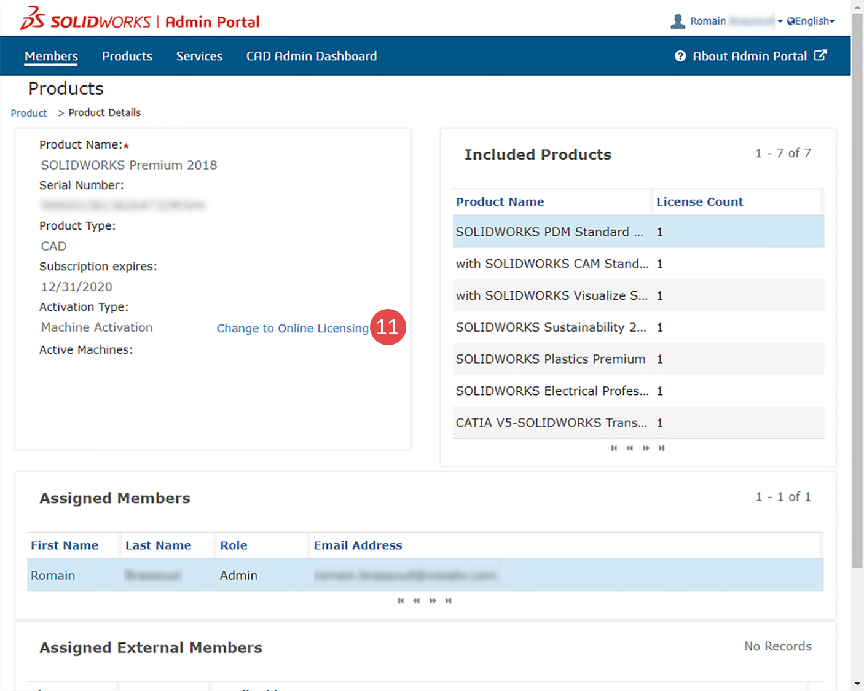
Task: Click the SOLIDWORKS Admin Portal logo
Action: [139, 19]
